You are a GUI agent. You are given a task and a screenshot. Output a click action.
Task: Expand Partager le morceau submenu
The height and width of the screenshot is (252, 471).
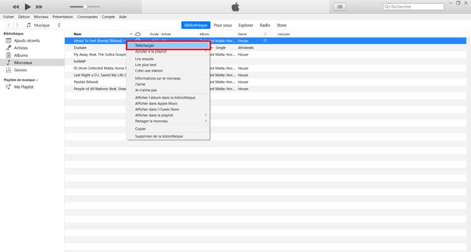(168, 121)
